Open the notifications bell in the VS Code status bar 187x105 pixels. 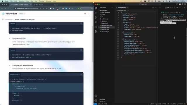[185, 104]
